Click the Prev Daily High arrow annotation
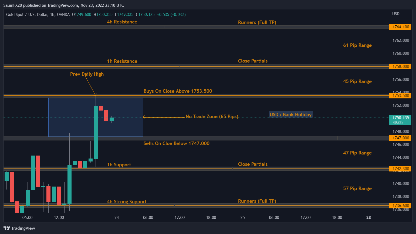The image size is (416, 234). 87,74
